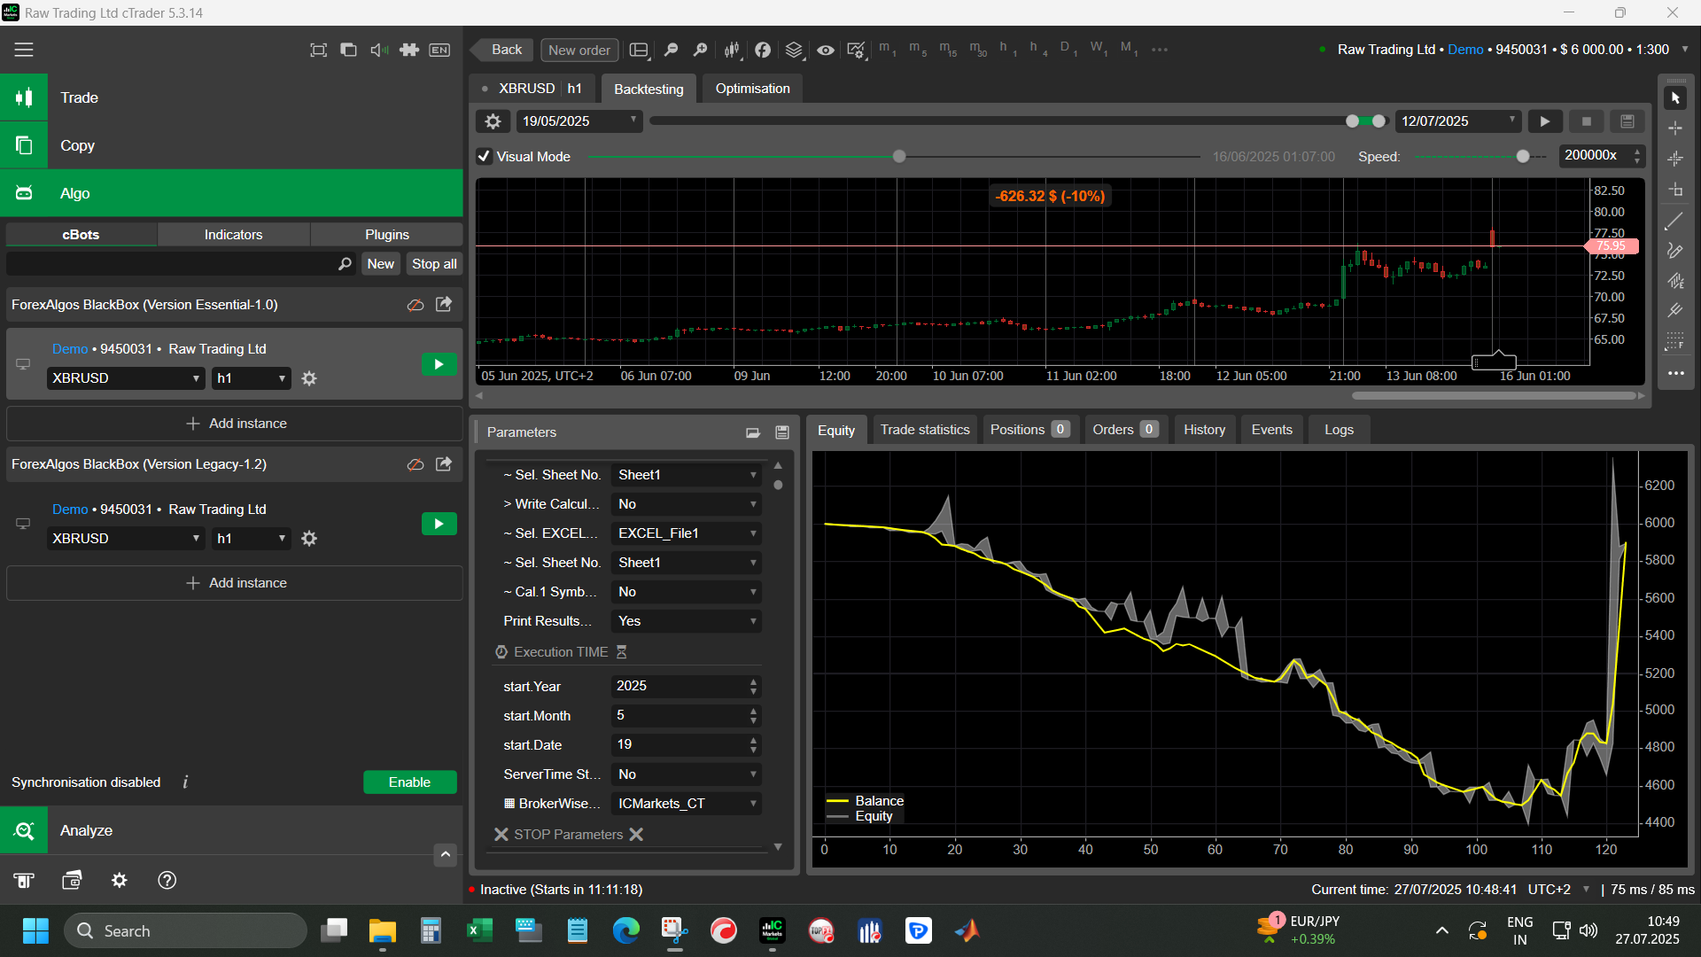The height and width of the screenshot is (957, 1701).
Task: Open the Logs tab
Action: [1339, 430]
